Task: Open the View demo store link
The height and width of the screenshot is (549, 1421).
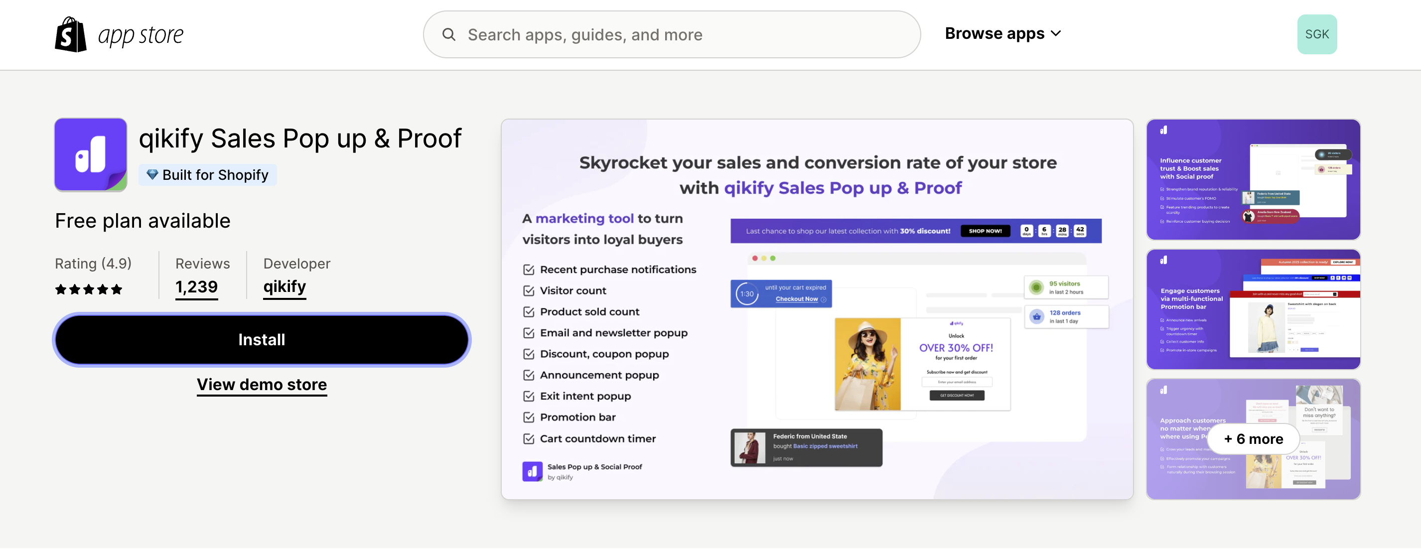Action: coord(262,384)
